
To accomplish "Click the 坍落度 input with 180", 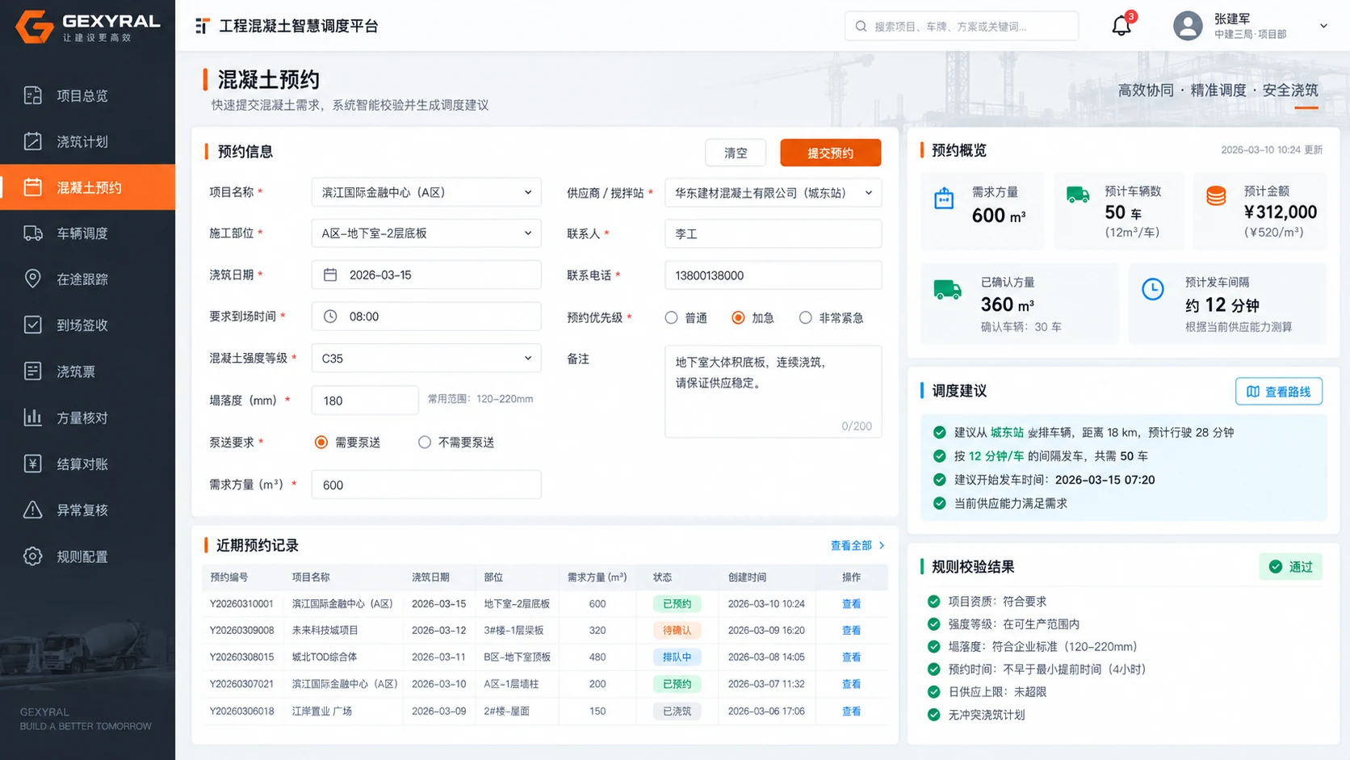I will tap(365, 400).
